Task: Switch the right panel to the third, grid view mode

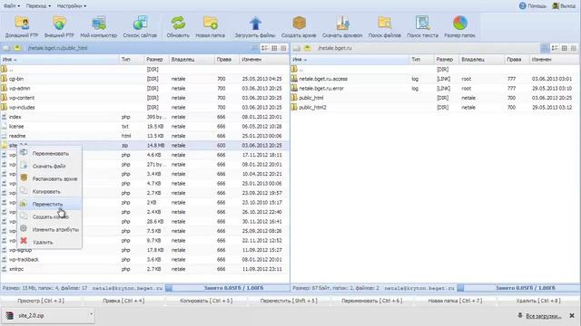Action: click(x=565, y=48)
